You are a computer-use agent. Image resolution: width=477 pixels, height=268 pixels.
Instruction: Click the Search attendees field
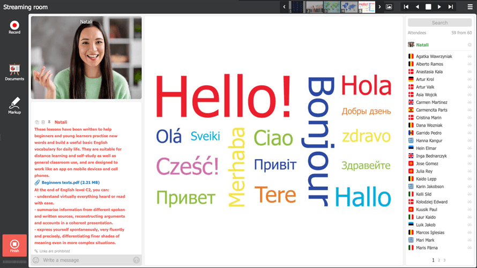[439, 23]
